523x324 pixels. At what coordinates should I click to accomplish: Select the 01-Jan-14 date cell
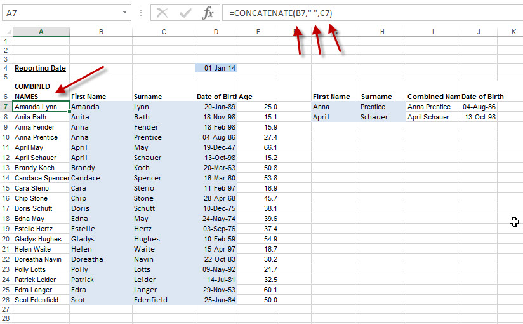click(x=216, y=68)
